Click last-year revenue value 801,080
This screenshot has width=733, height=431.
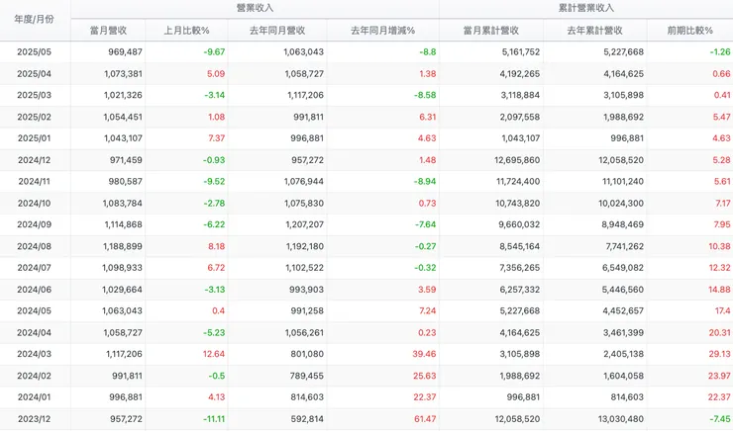(x=307, y=354)
